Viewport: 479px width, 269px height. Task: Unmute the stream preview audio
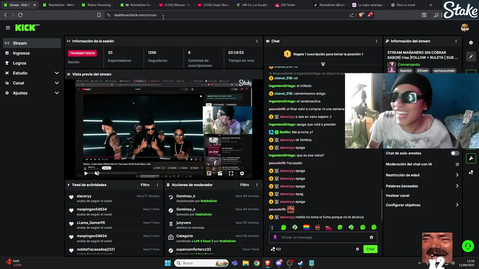97,173
